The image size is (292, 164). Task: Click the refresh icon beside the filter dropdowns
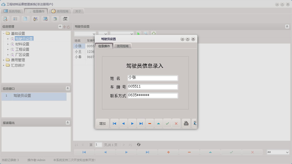[153, 33]
